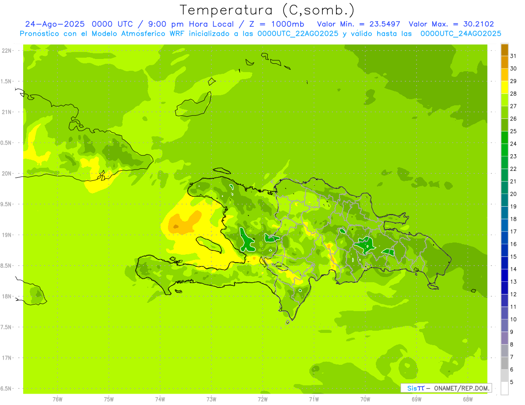Click the "SisTT - ONAMET/REP.DOM." credit label

[x=446, y=388]
